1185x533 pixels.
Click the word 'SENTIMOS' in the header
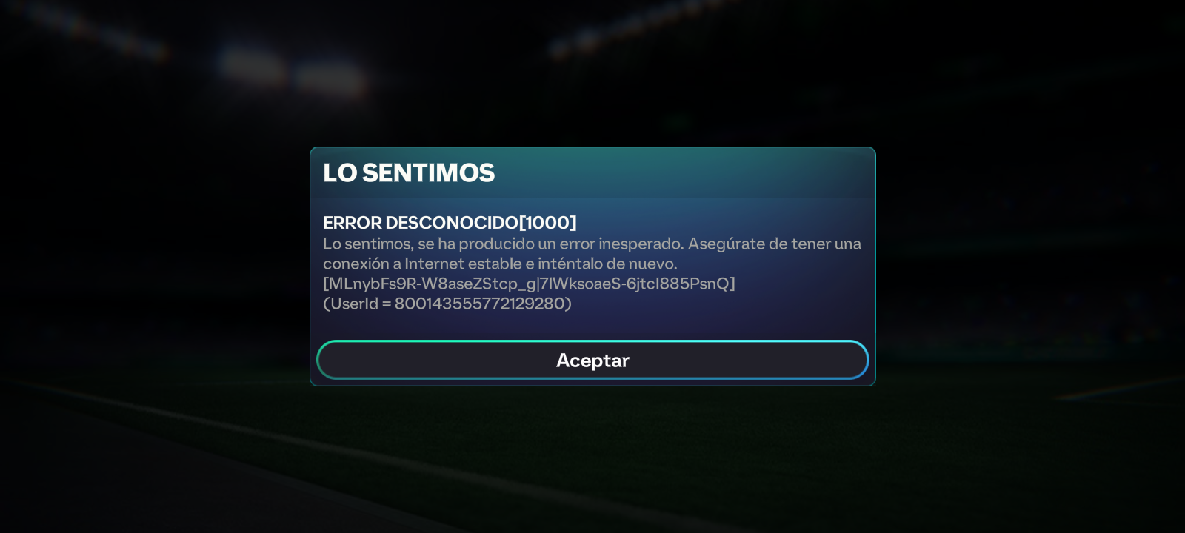pyautogui.click(x=428, y=172)
